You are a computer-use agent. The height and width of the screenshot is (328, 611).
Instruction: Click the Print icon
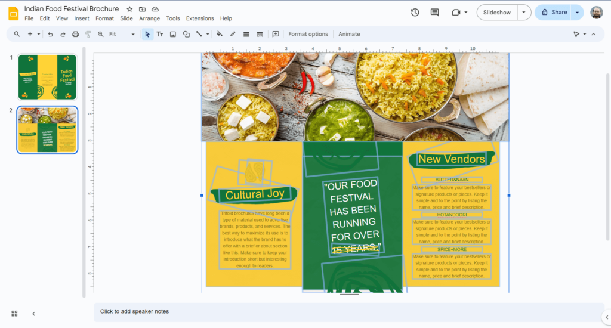click(x=75, y=34)
